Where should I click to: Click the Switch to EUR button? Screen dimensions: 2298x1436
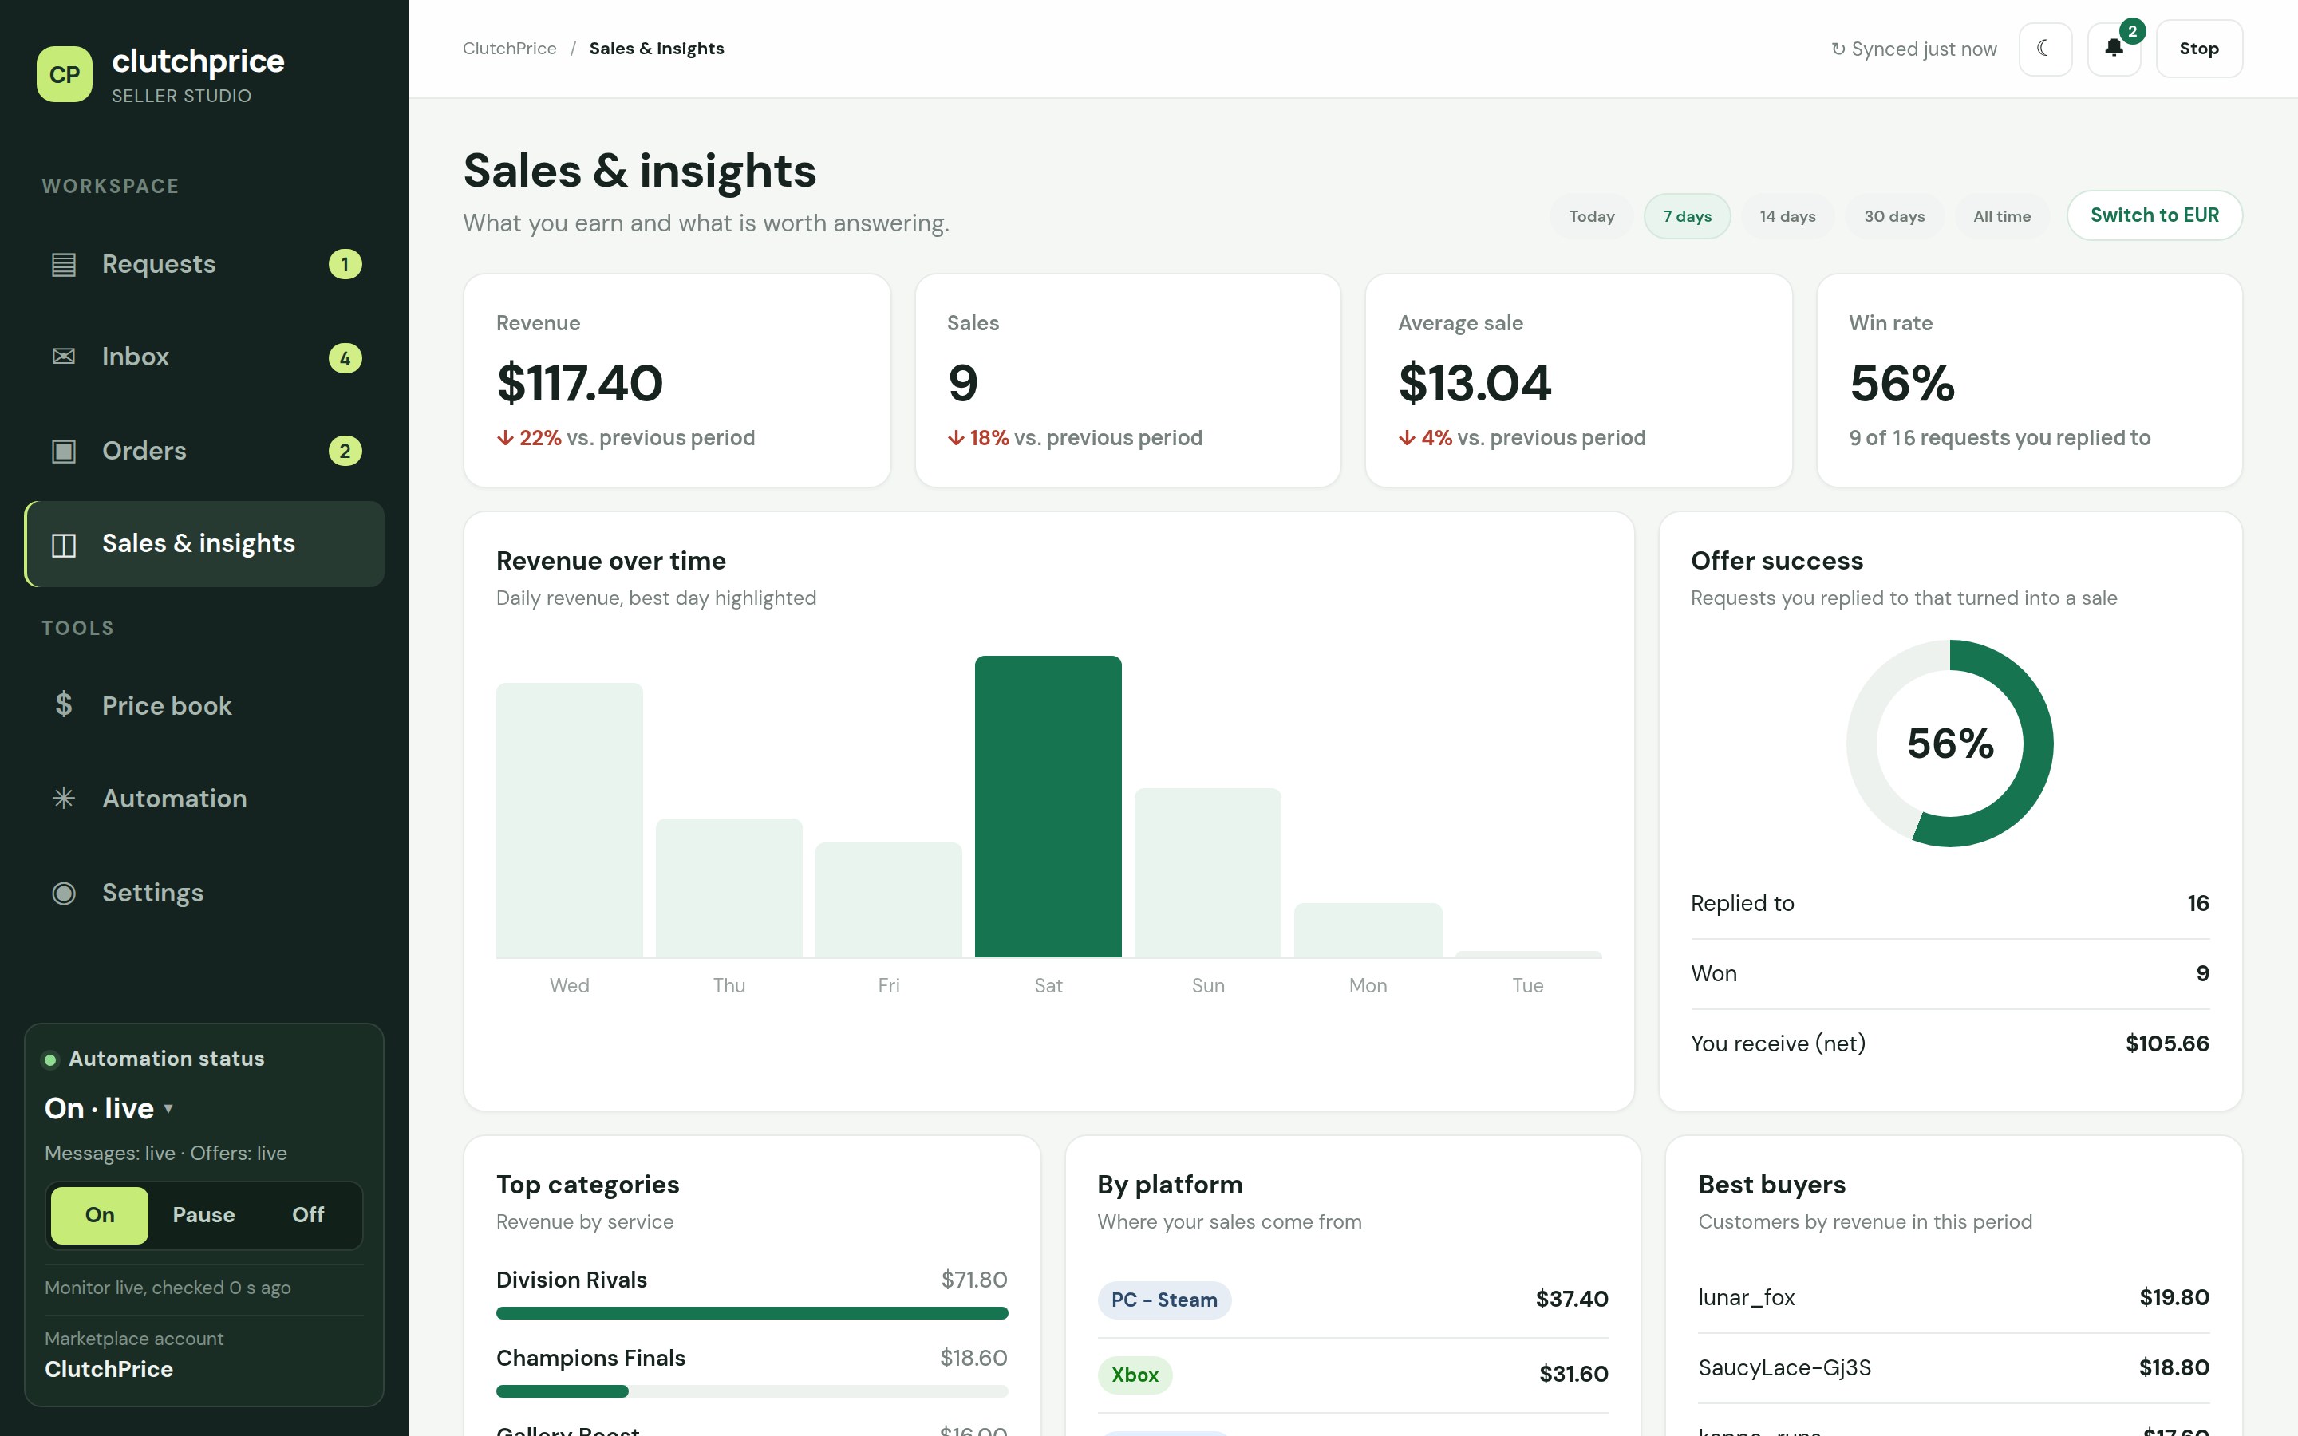click(x=2154, y=215)
